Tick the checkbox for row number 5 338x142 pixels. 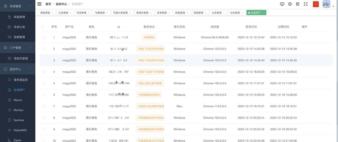pos(44,83)
